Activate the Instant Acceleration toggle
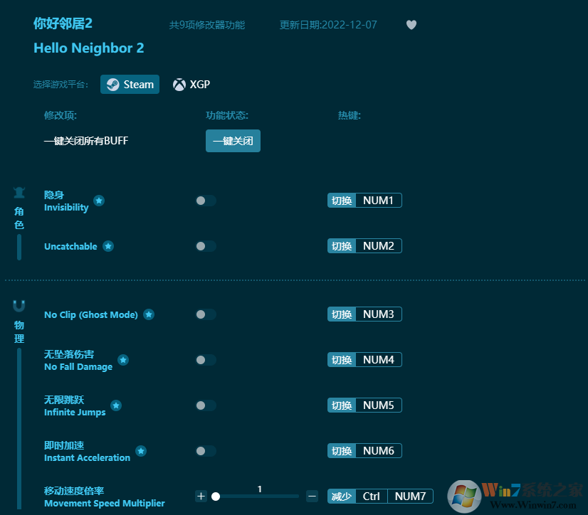 (x=206, y=451)
